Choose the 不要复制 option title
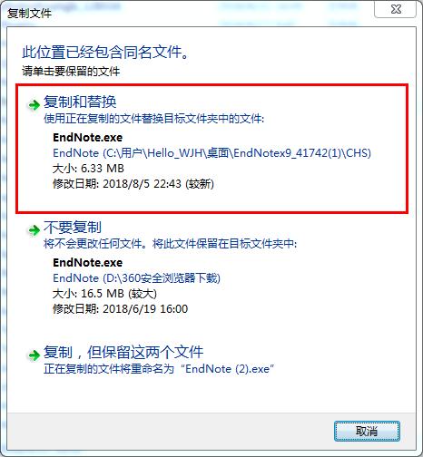The height and width of the screenshot is (457, 423). [x=73, y=227]
